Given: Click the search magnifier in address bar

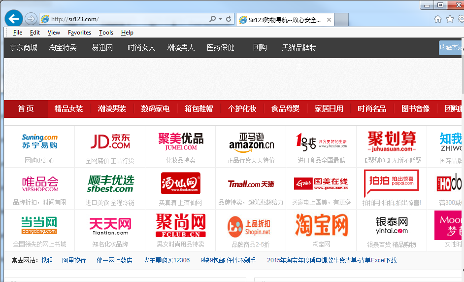Looking at the screenshot, I should [x=212, y=19].
